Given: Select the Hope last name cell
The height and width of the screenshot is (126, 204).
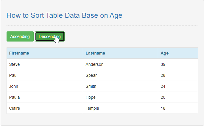Looking at the screenshot, I should 121,97.
